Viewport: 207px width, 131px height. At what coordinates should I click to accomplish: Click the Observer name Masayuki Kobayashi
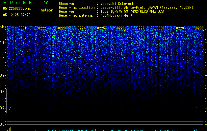[118, 4]
